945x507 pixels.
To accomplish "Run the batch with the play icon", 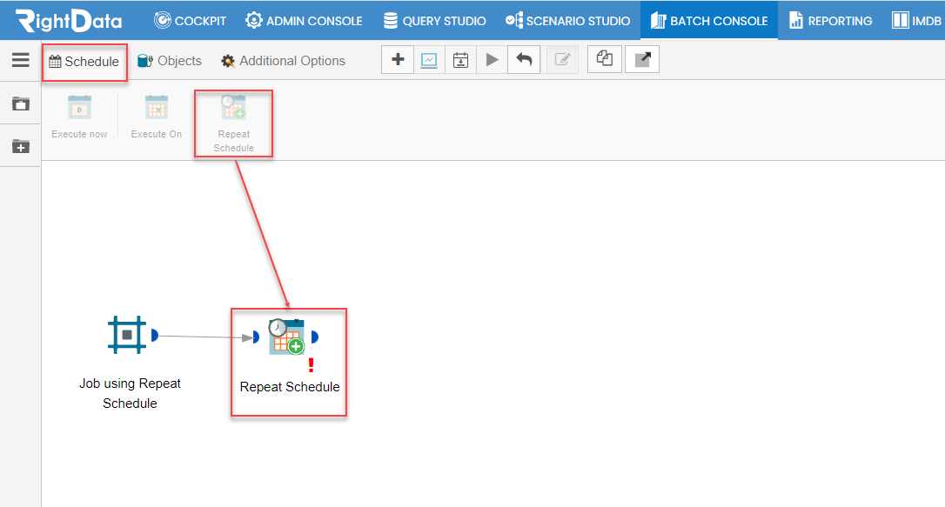I will (x=492, y=60).
